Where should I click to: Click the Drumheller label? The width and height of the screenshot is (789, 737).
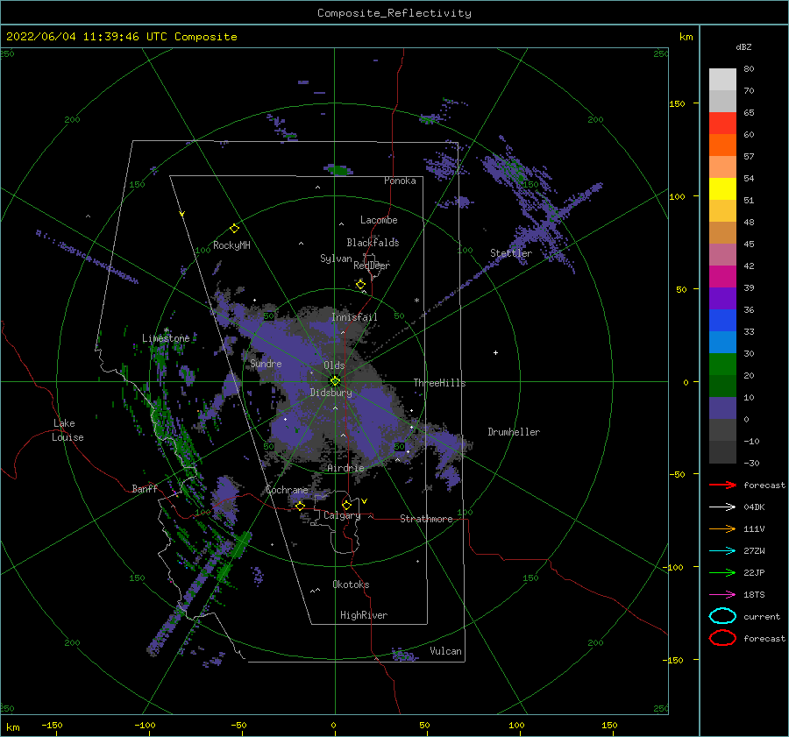pos(514,432)
